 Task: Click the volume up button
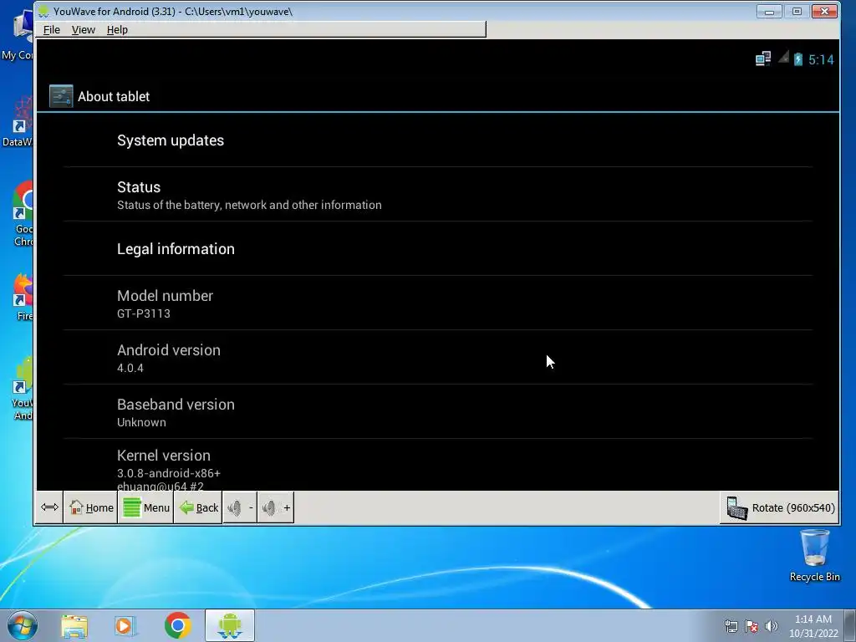pyautogui.click(x=276, y=507)
